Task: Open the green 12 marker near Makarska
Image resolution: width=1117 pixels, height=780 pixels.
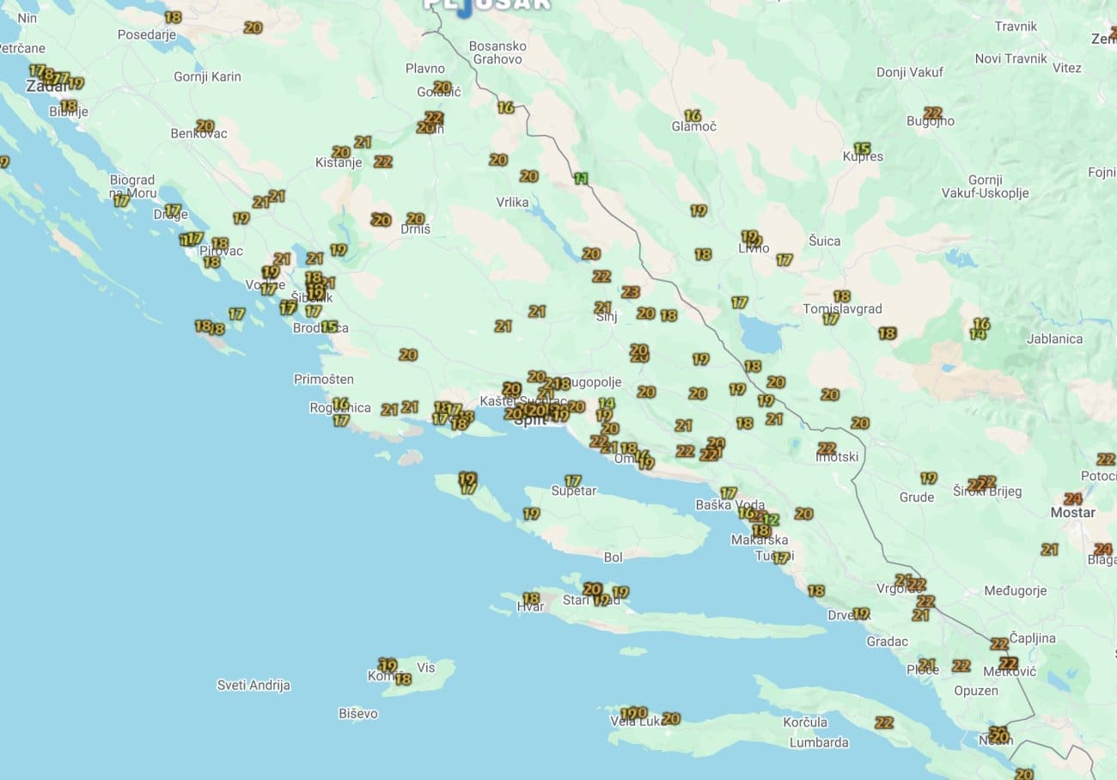Action: click(x=772, y=520)
